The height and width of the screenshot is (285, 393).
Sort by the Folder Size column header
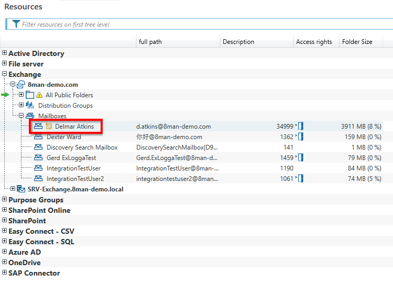[357, 42]
